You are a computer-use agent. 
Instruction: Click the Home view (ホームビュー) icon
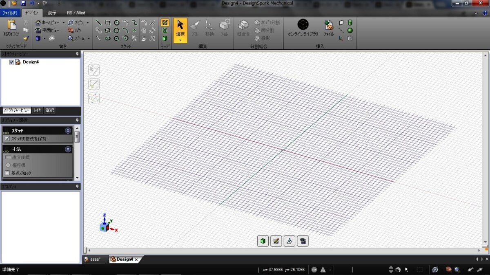point(38,23)
